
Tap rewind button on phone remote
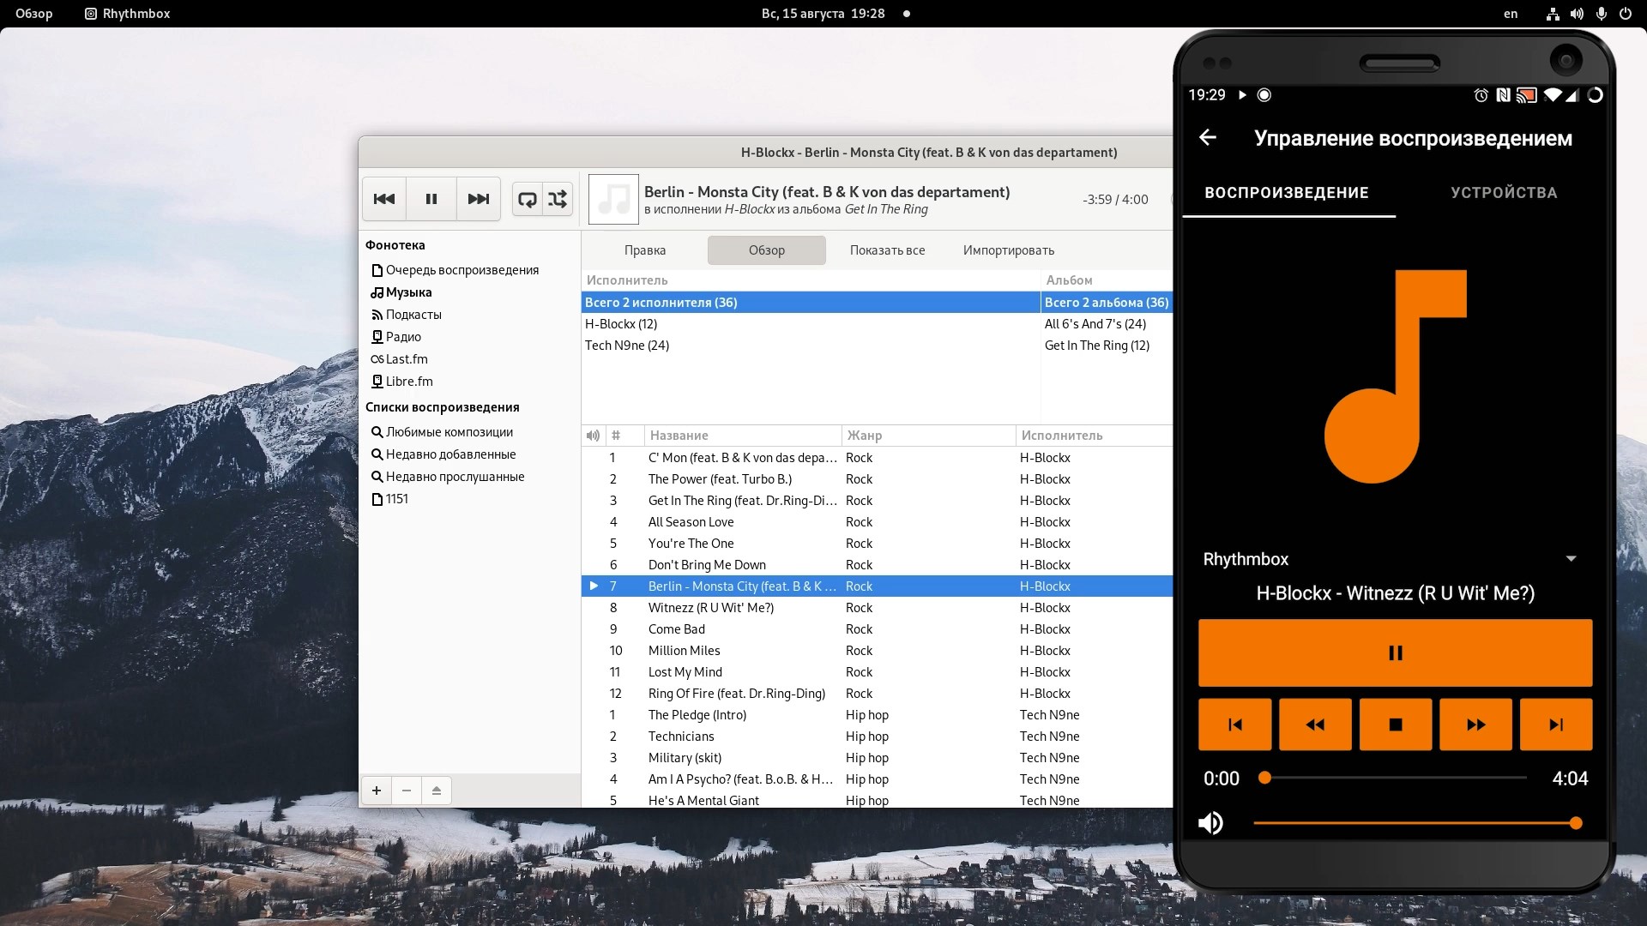1314,725
